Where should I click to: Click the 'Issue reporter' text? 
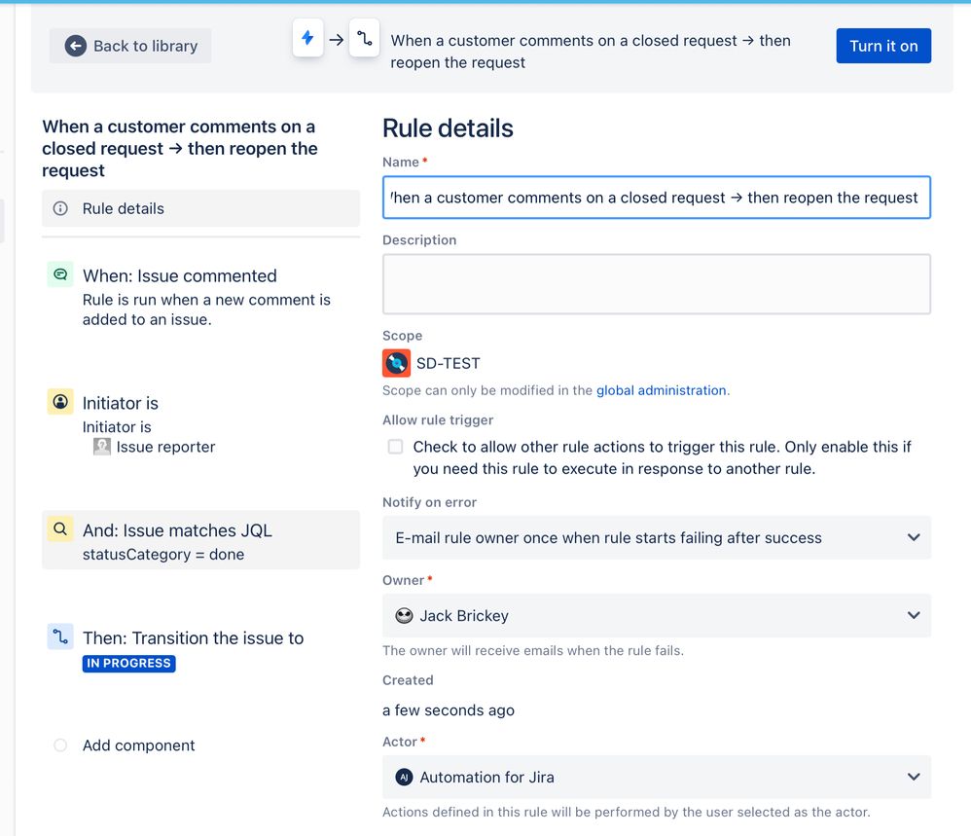pyautogui.click(x=165, y=447)
